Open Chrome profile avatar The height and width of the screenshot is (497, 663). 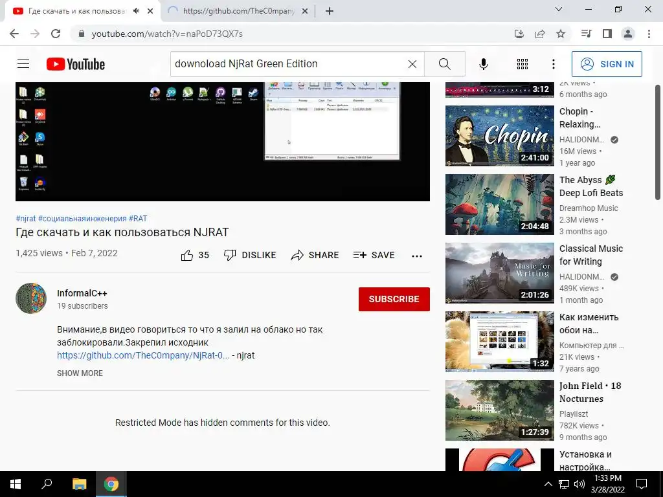tap(628, 34)
